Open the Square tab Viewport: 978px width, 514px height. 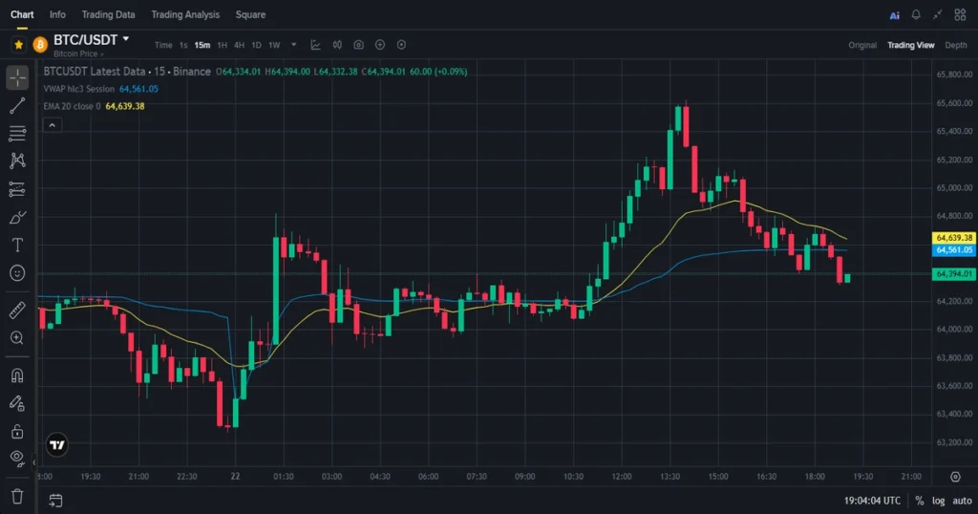coord(250,14)
